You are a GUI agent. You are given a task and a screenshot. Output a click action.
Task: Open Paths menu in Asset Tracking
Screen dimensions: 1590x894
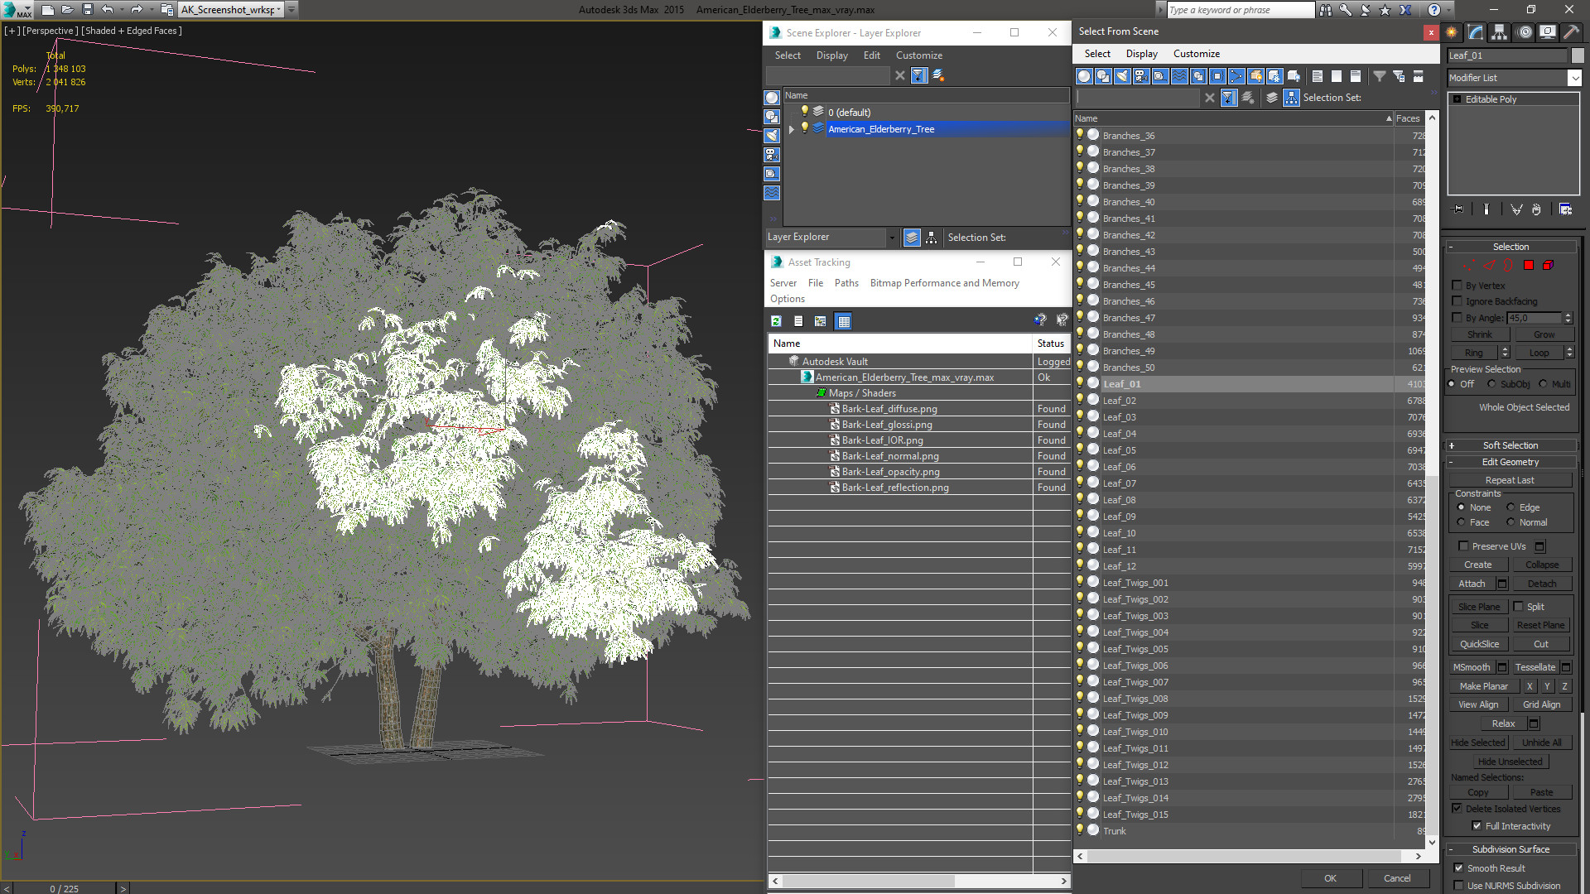846,283
